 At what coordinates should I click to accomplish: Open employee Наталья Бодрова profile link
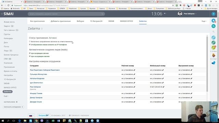37,79
